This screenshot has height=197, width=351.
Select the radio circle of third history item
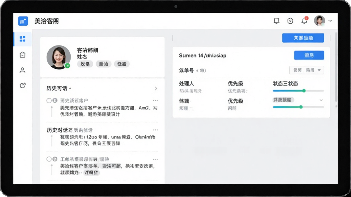[x=49, y=159]
